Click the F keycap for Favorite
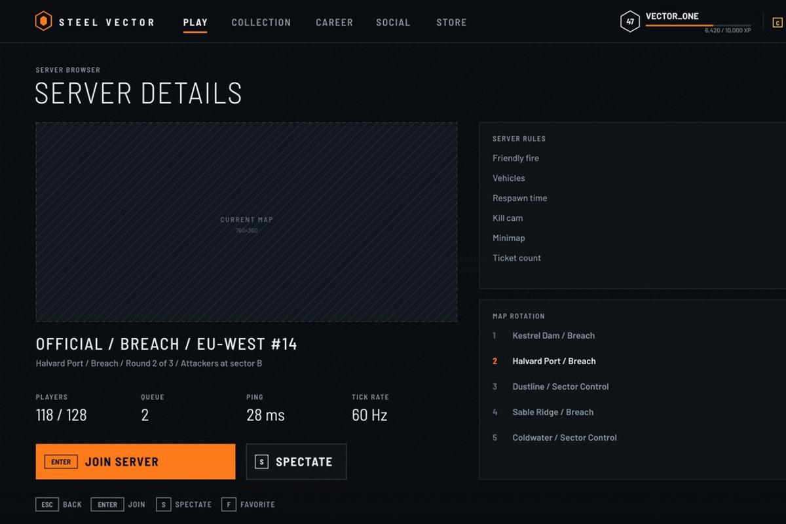786x524 pixels. coord(229,504)
